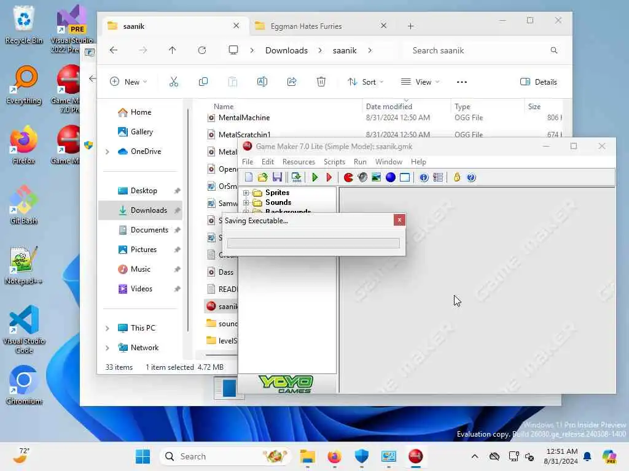The image size is (629, 471).
Task: Click the taskbar Search box
Action: click(x=225, y=456)
